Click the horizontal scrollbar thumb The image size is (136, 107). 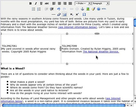pyautogui.click(x=64, y=106)
